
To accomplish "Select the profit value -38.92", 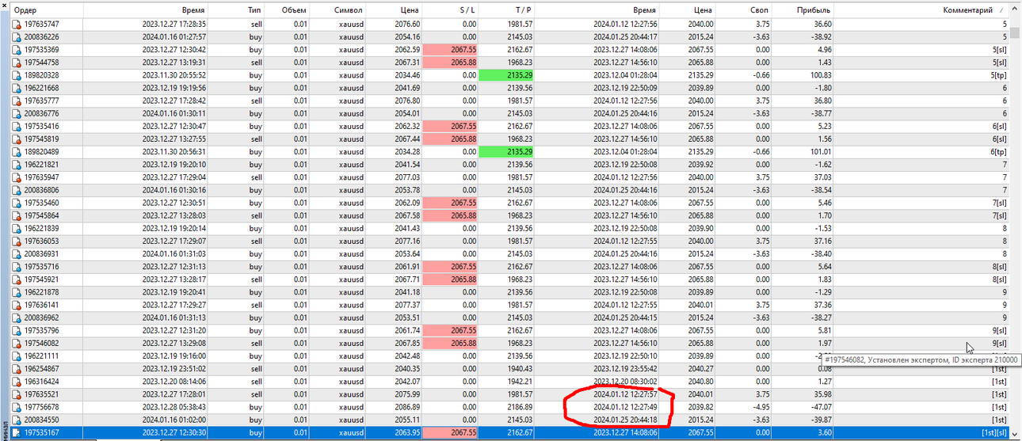I will (x=820, y=37).
